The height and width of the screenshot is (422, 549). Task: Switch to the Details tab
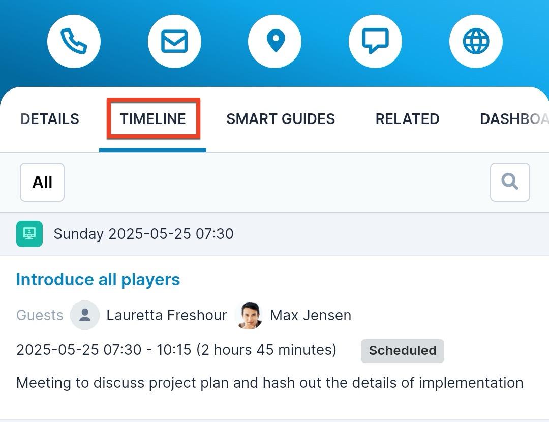click(x=50, y=119)
